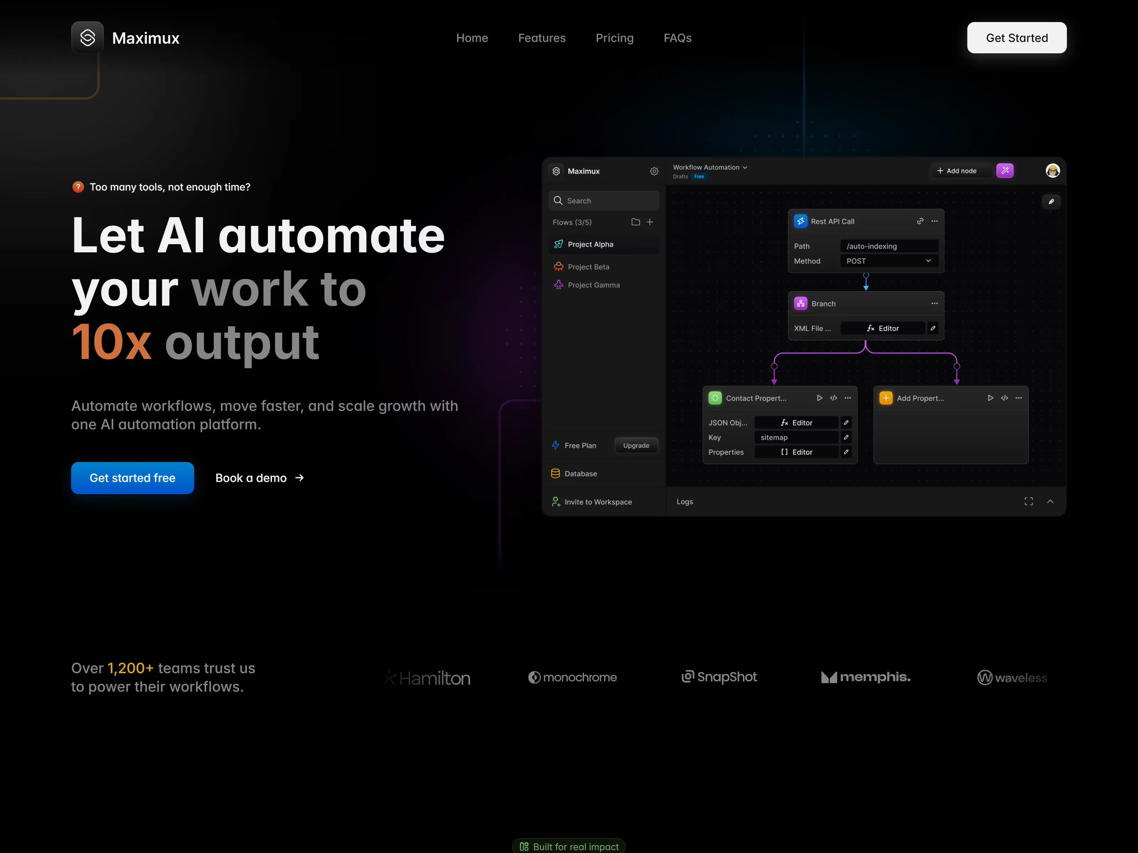The width and height of the screenshot is (1138, 853).
Task: Click the new folder icon beside Flows
Action: pyautogui.click(x=636, y=222)
